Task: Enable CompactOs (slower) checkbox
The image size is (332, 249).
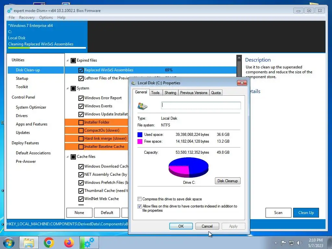Action: tap(81, 130)
